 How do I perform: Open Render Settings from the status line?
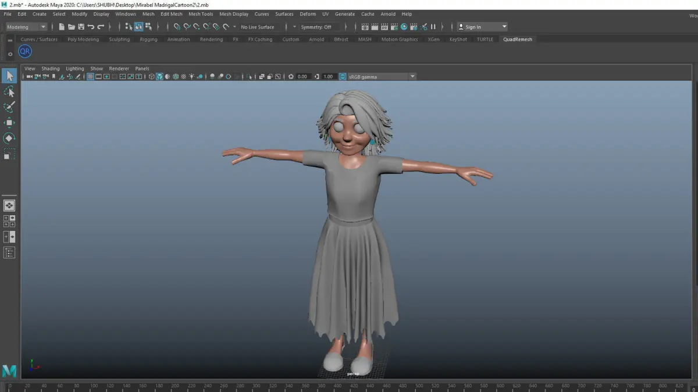click(x=394, y=27)
